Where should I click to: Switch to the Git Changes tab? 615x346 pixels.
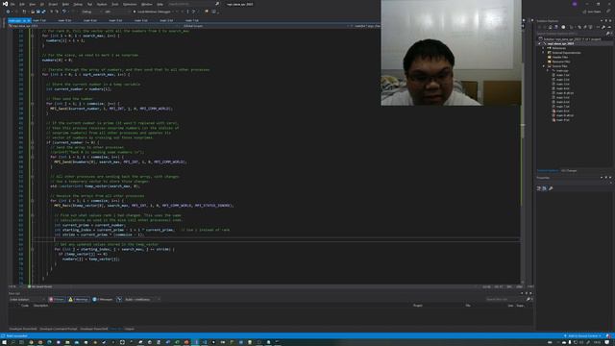coord(569,171)
